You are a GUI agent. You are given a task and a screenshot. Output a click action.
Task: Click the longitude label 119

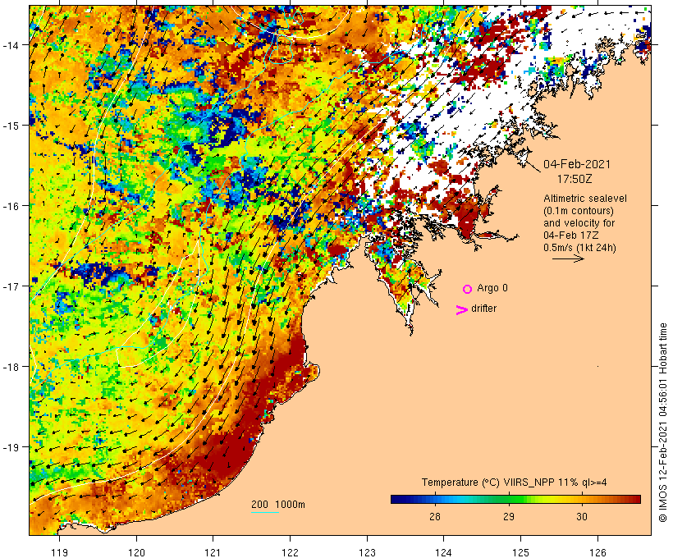59,552
